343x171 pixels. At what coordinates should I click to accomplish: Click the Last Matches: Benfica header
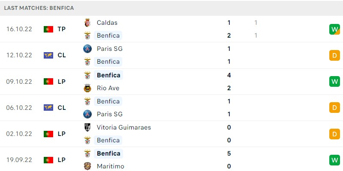(x=39, y=8)
